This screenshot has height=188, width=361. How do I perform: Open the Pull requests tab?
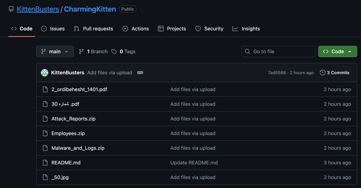pyautogui.click(x=94, y=29)
